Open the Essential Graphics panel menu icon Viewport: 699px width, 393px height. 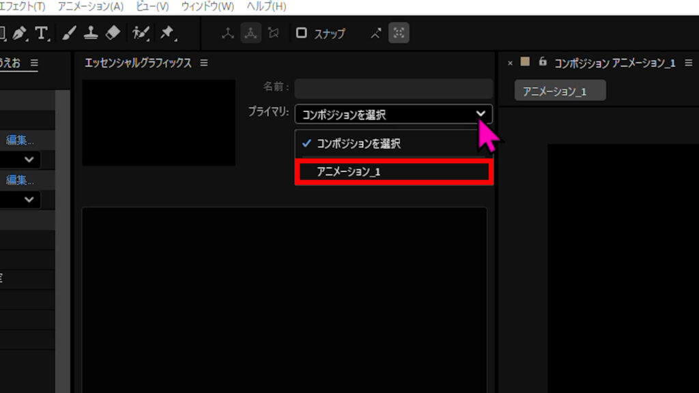coord(203,63)
